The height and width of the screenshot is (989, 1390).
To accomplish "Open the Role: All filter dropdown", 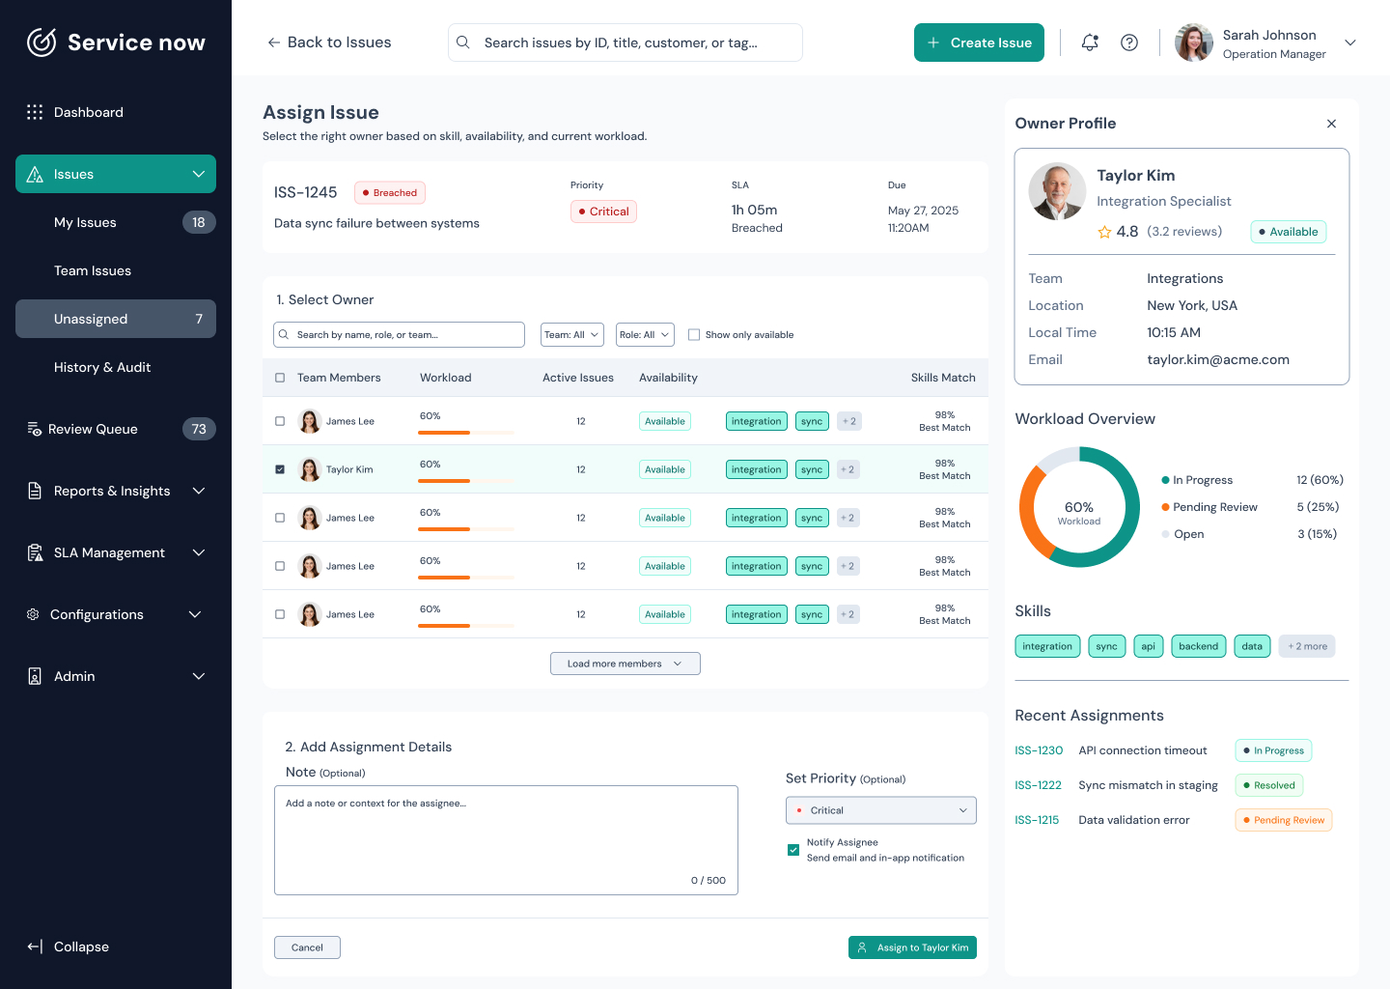I will click(645, 335).
